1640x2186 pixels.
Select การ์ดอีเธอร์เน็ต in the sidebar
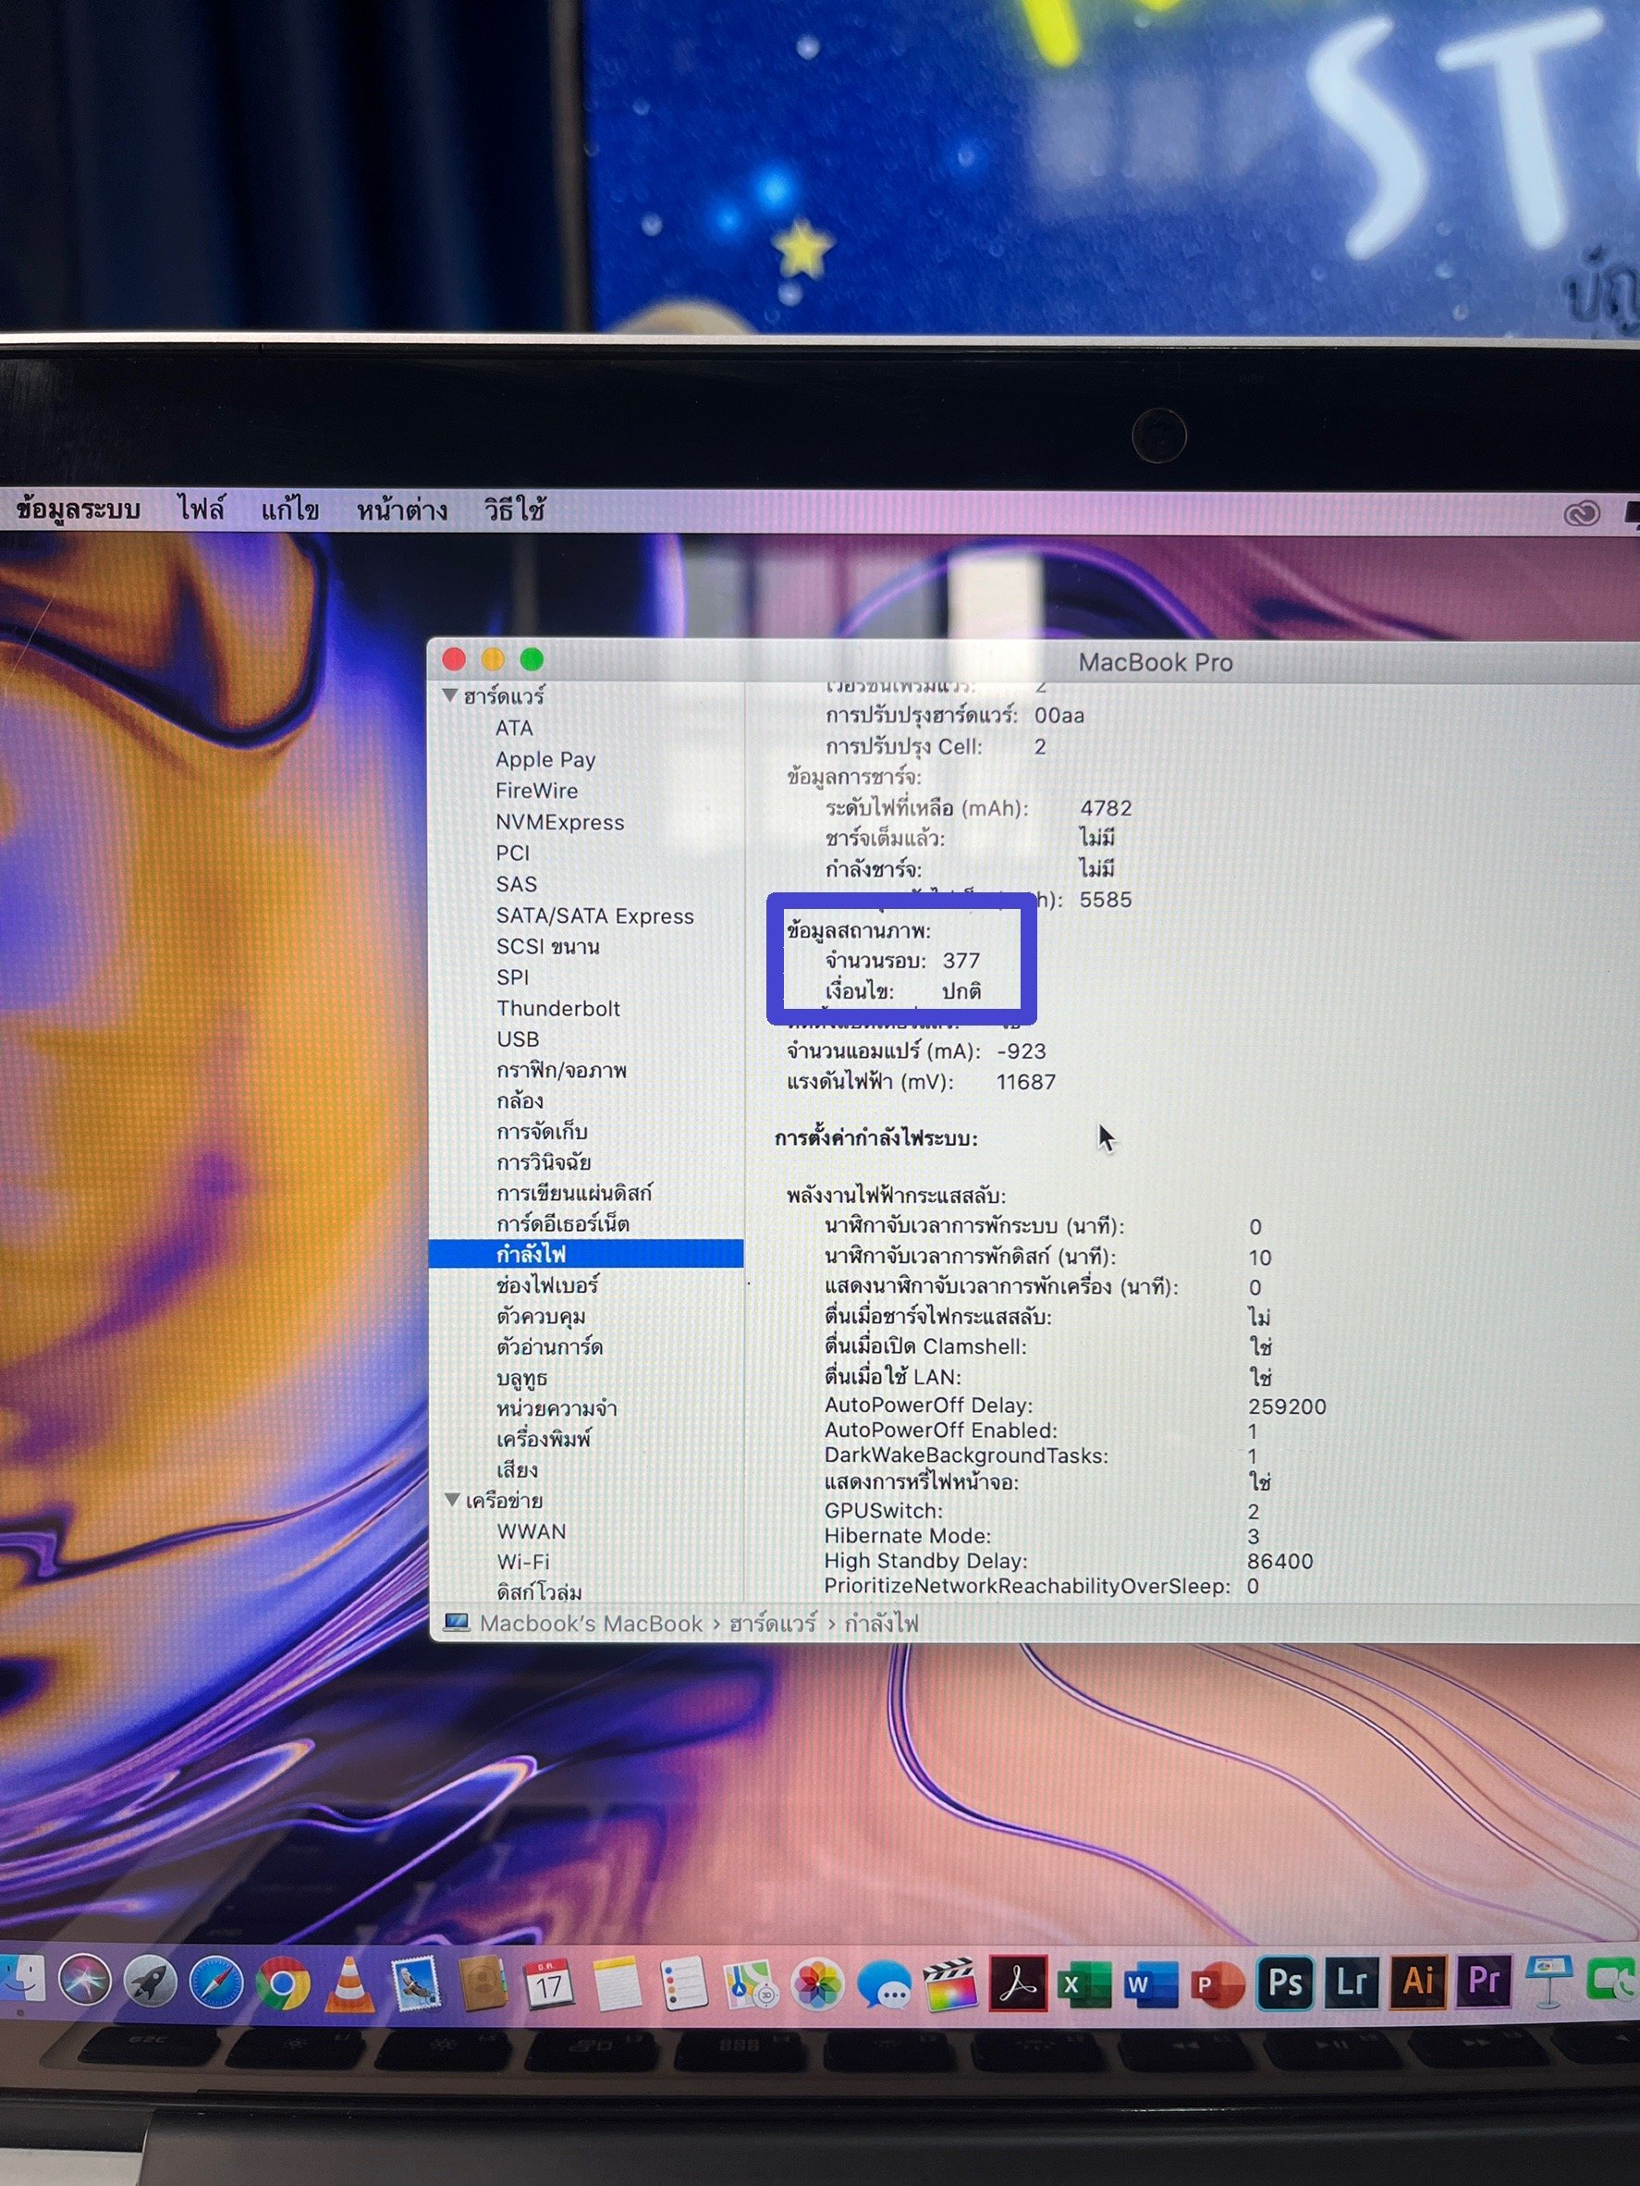tap(562, 1223)
